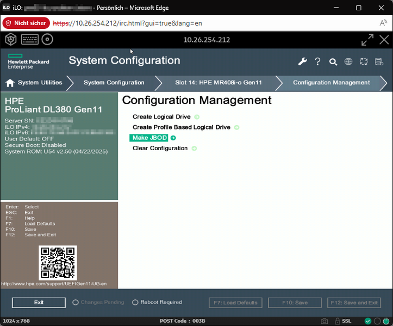393x326 pixels.
Task: Select the Create Logical Drive entry
Action: [x=161, y=116]
